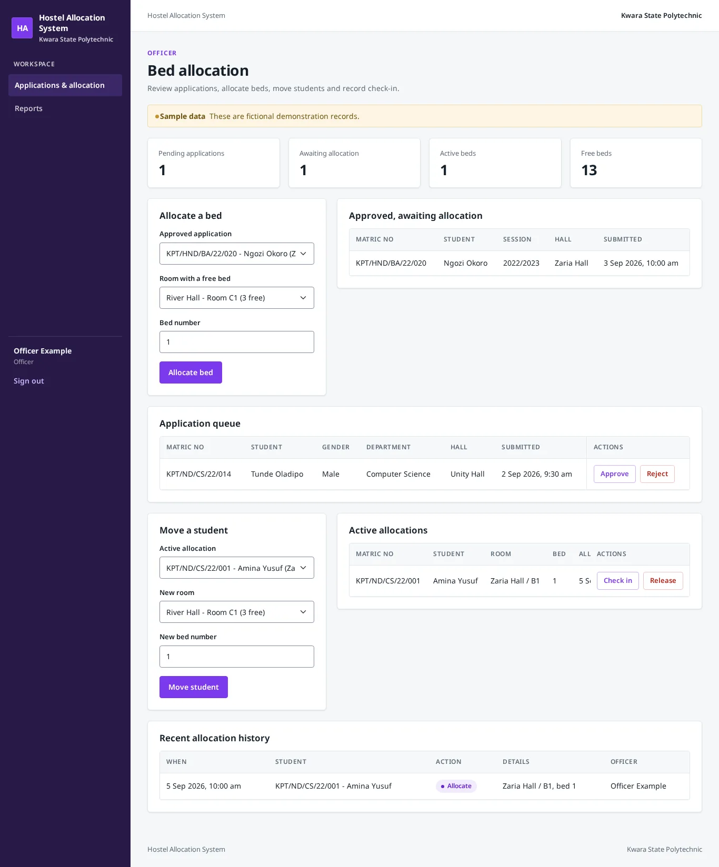Click the Active beds card
Viewport: 719px width, 867px height.
pos(495,163)
